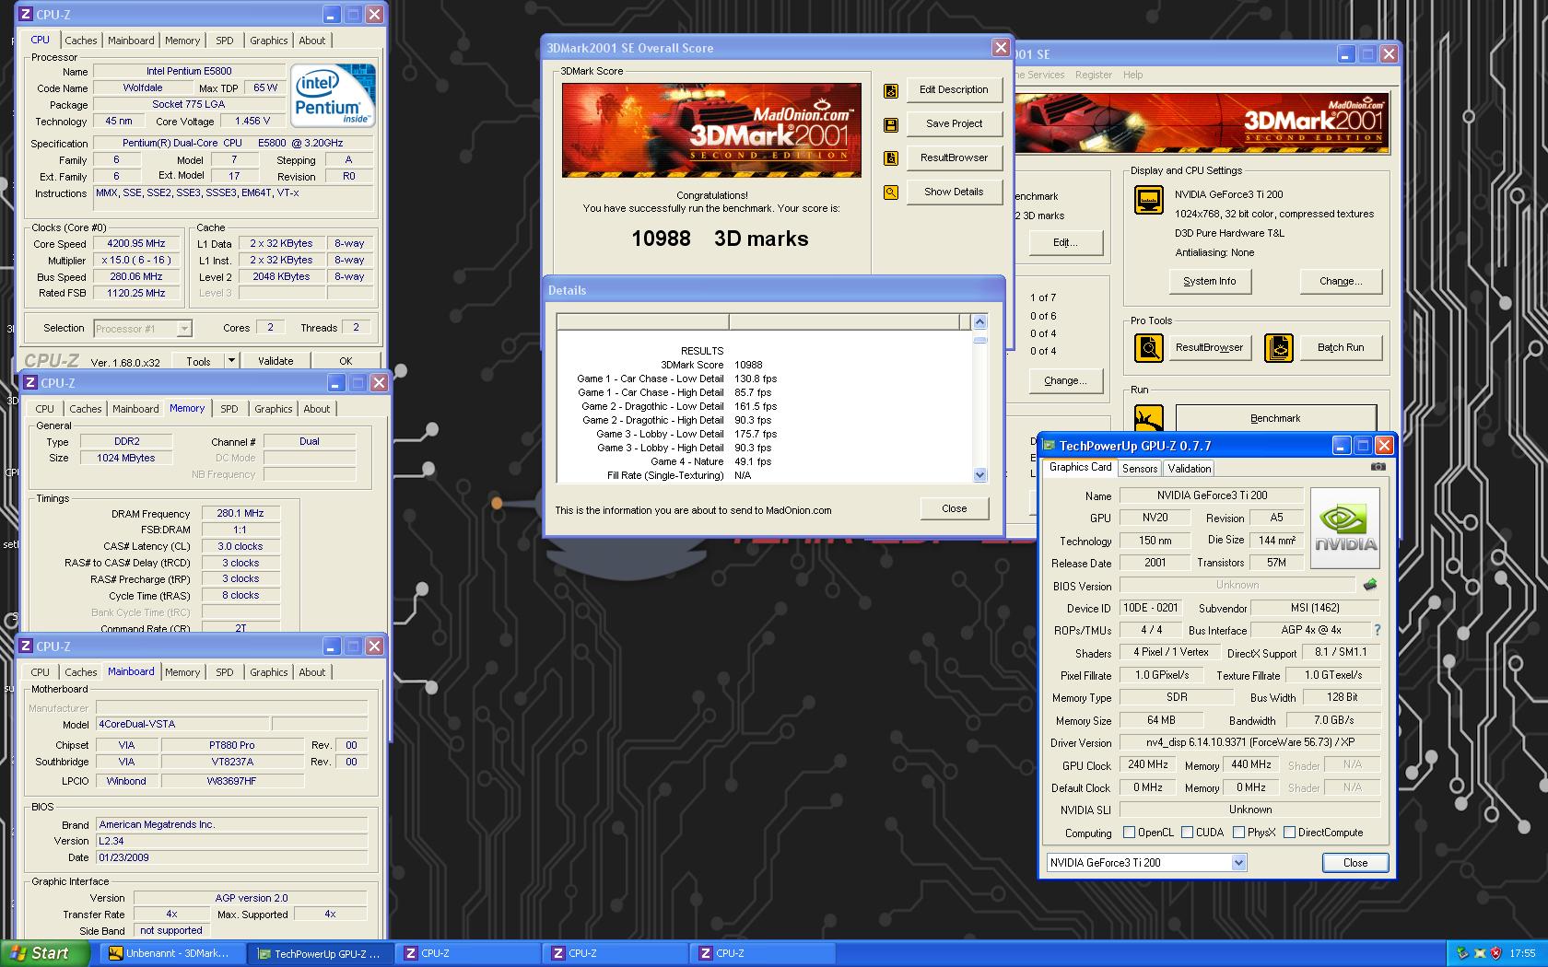Click the 4CoreDual-VSTA model field
The width and height of the screenshot is (1548, 967).
182,725
